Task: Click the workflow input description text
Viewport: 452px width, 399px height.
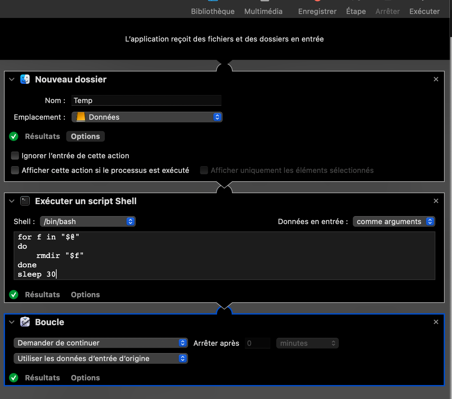Action: click(224, 39)
